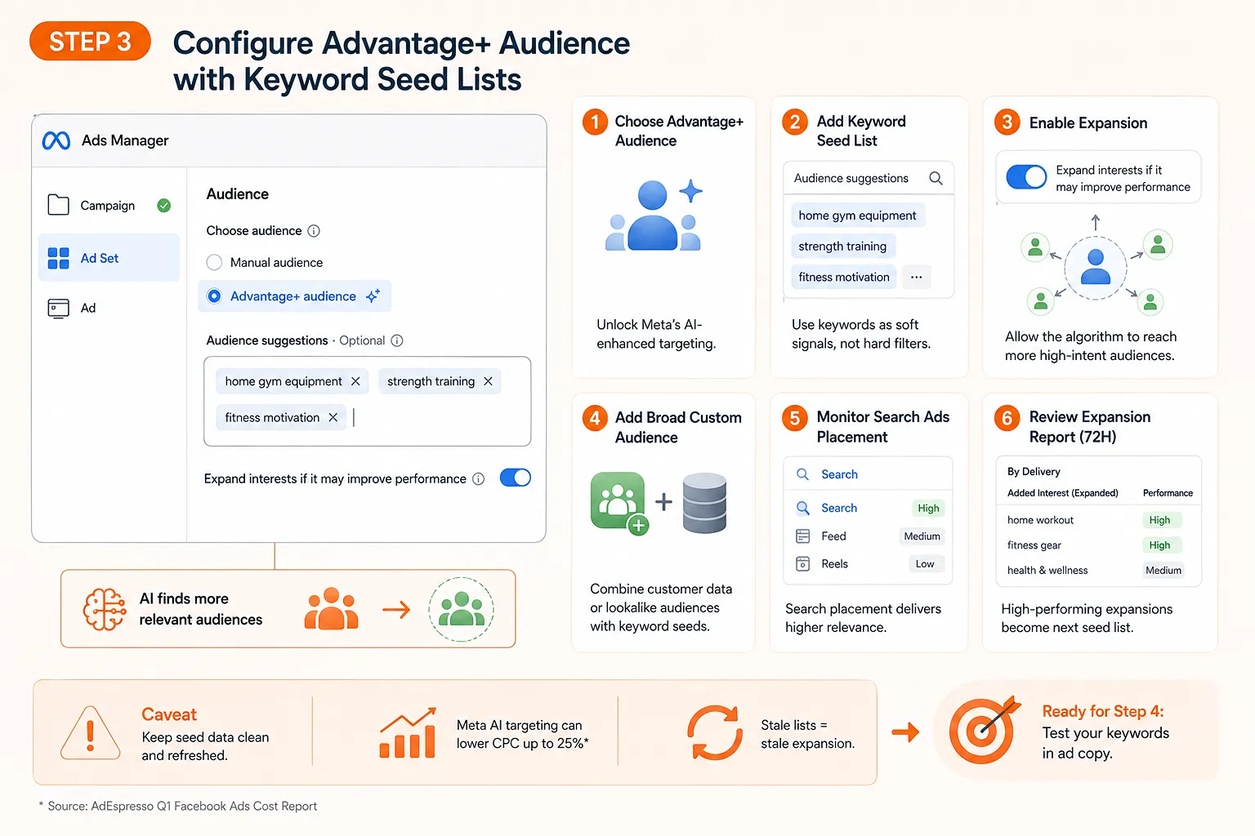Click the green dashed-circle audience icon
This screenshot has width=1255, height=836.
(x=462, y=609)
